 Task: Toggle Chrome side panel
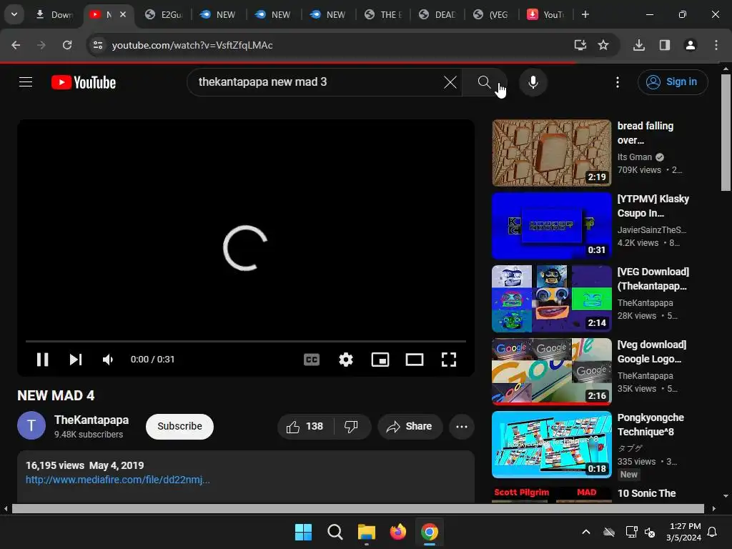[x=664, y=45]
